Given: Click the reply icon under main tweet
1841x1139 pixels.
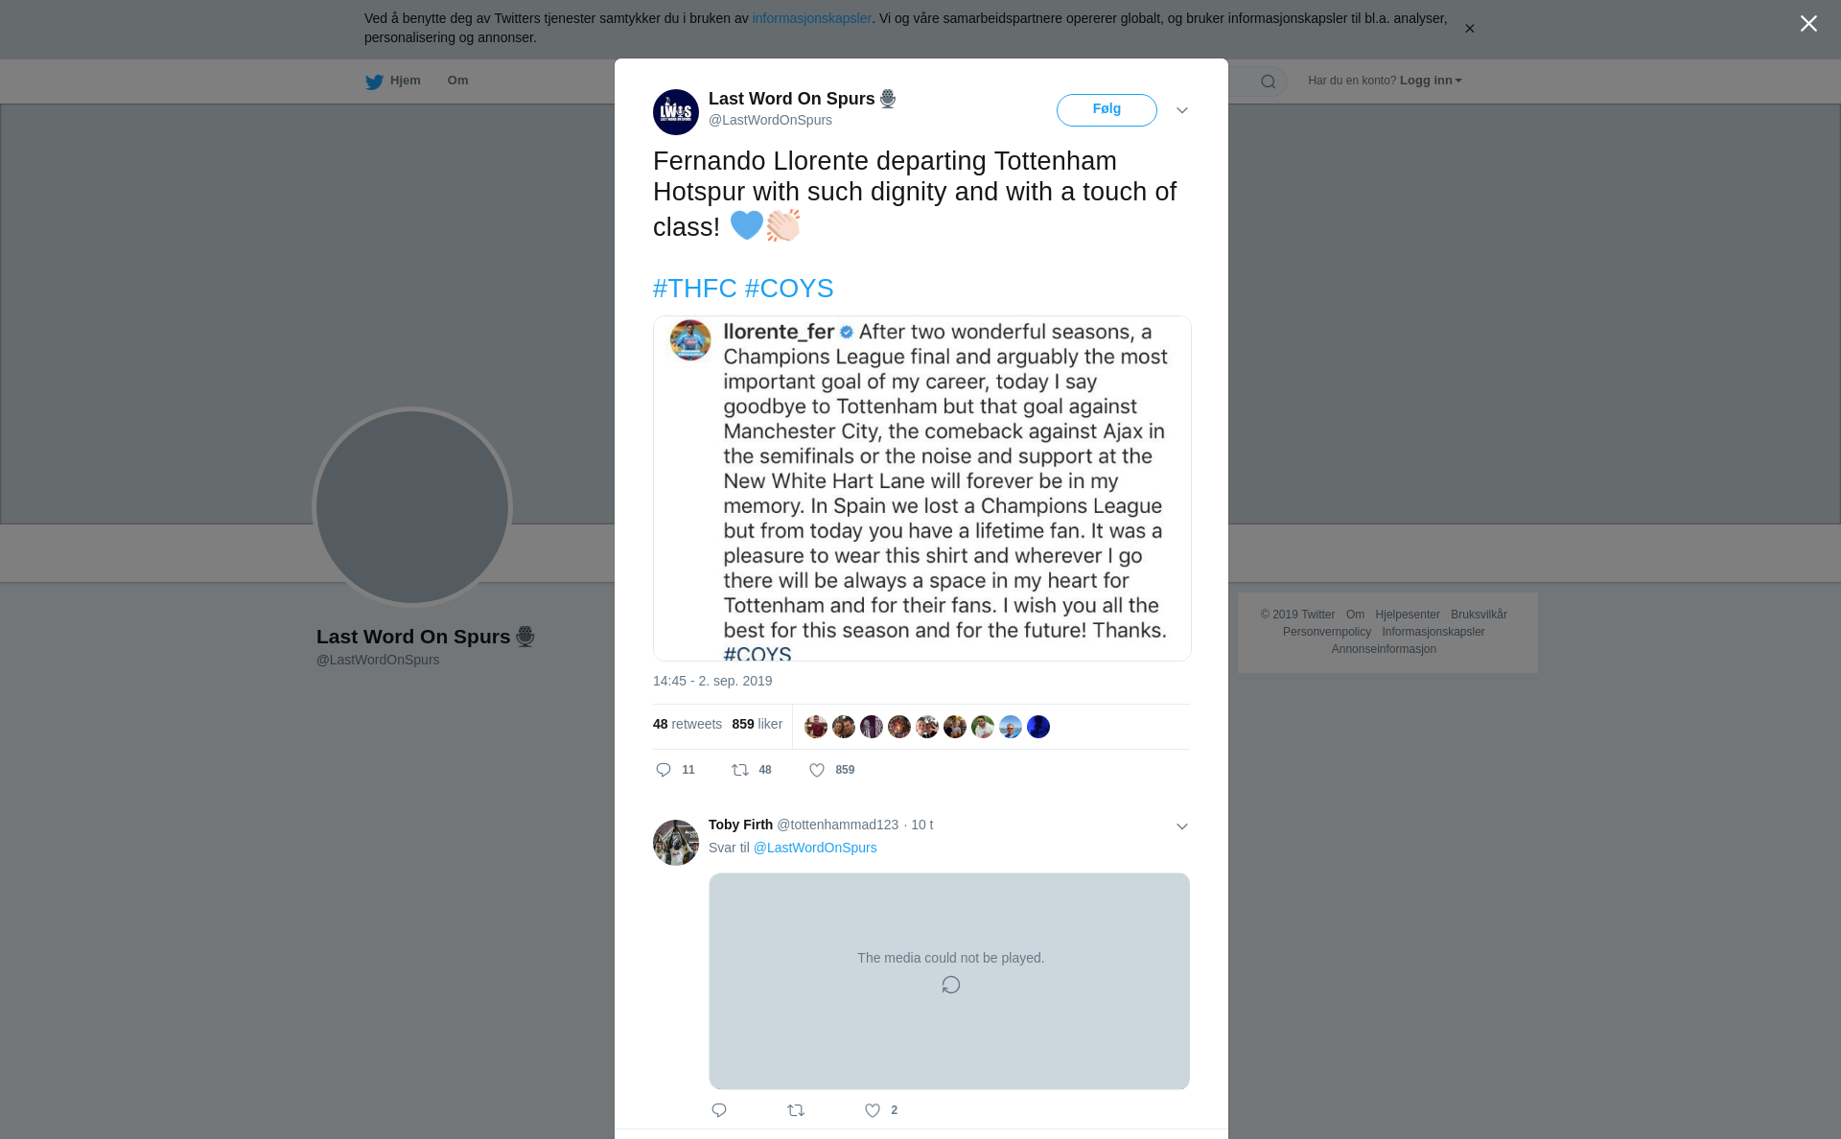Looking at the screenshot, I should (x=664, y=770).
